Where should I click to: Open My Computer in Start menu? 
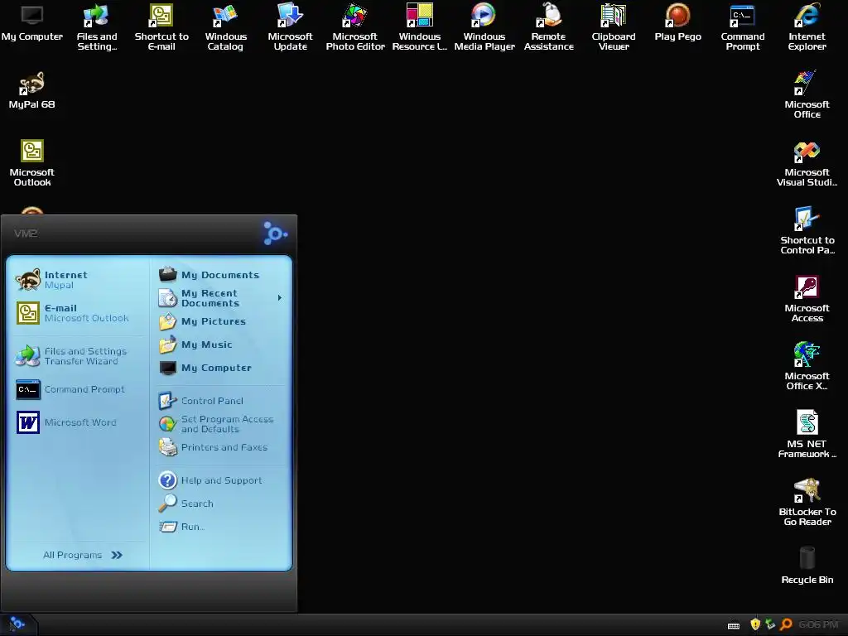(x=220, y=368)
